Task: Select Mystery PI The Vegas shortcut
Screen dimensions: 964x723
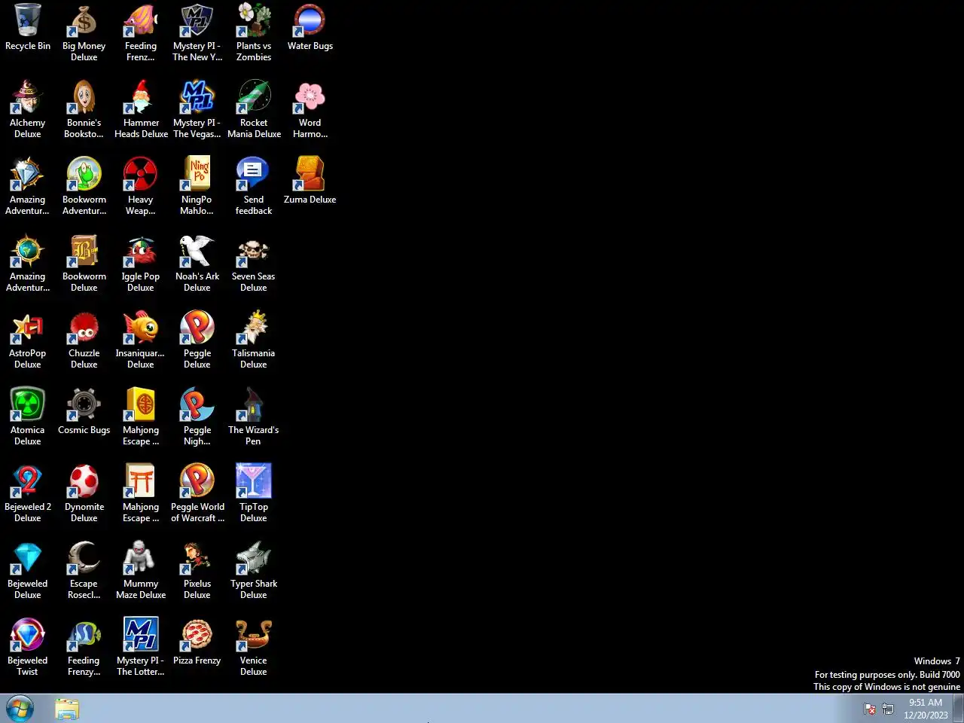Action: [x=197, y=97]
